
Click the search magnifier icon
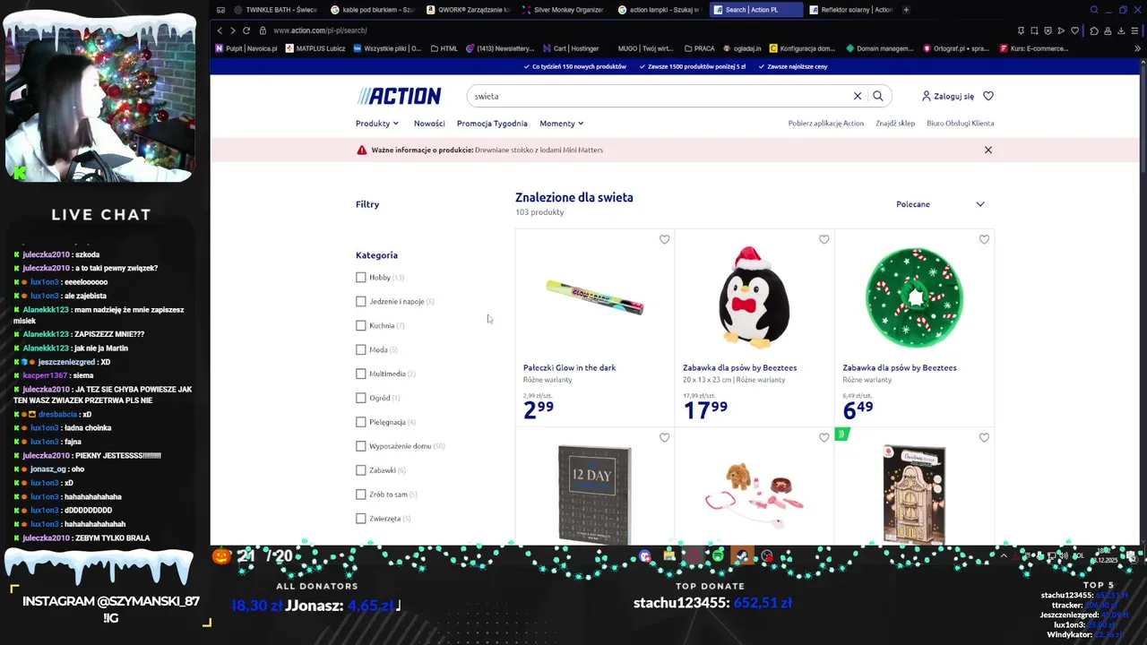[878, 96]
